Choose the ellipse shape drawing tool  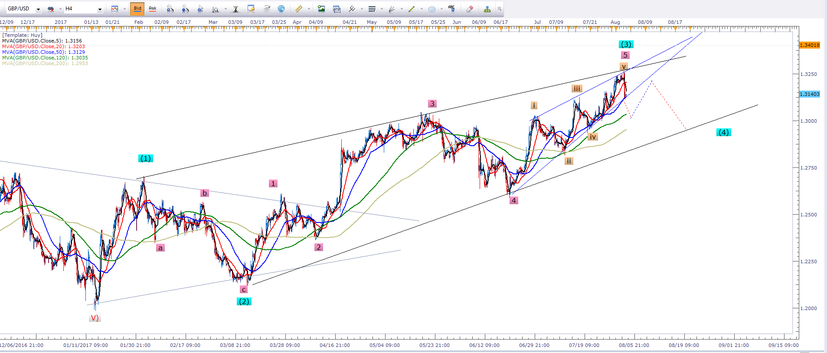click(432, 9)
